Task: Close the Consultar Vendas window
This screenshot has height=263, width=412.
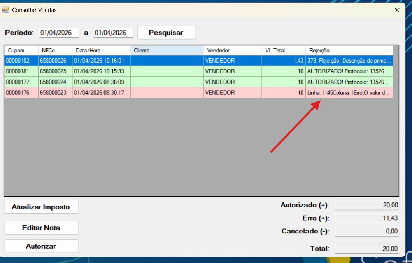Action: click(397, 10)
